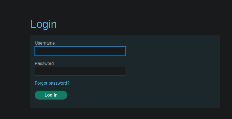Click the word Password above the second field
The height and width of the screenshot is (119, 232).
pyautogui.click(x=44, y=64)
